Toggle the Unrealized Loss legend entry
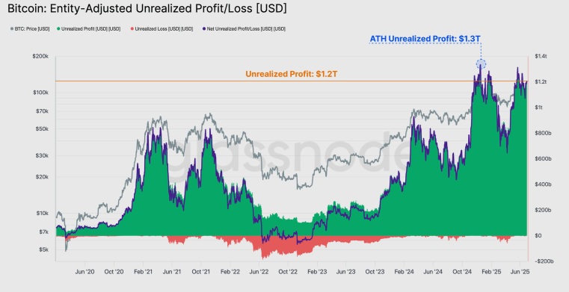Screen dimensions: 569x292 click(162, 29)
